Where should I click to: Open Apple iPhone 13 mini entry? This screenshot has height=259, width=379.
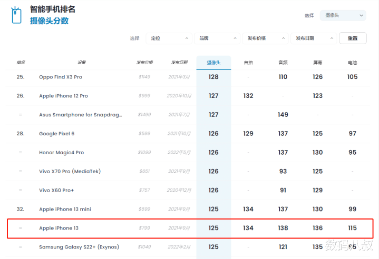(65, 210)
